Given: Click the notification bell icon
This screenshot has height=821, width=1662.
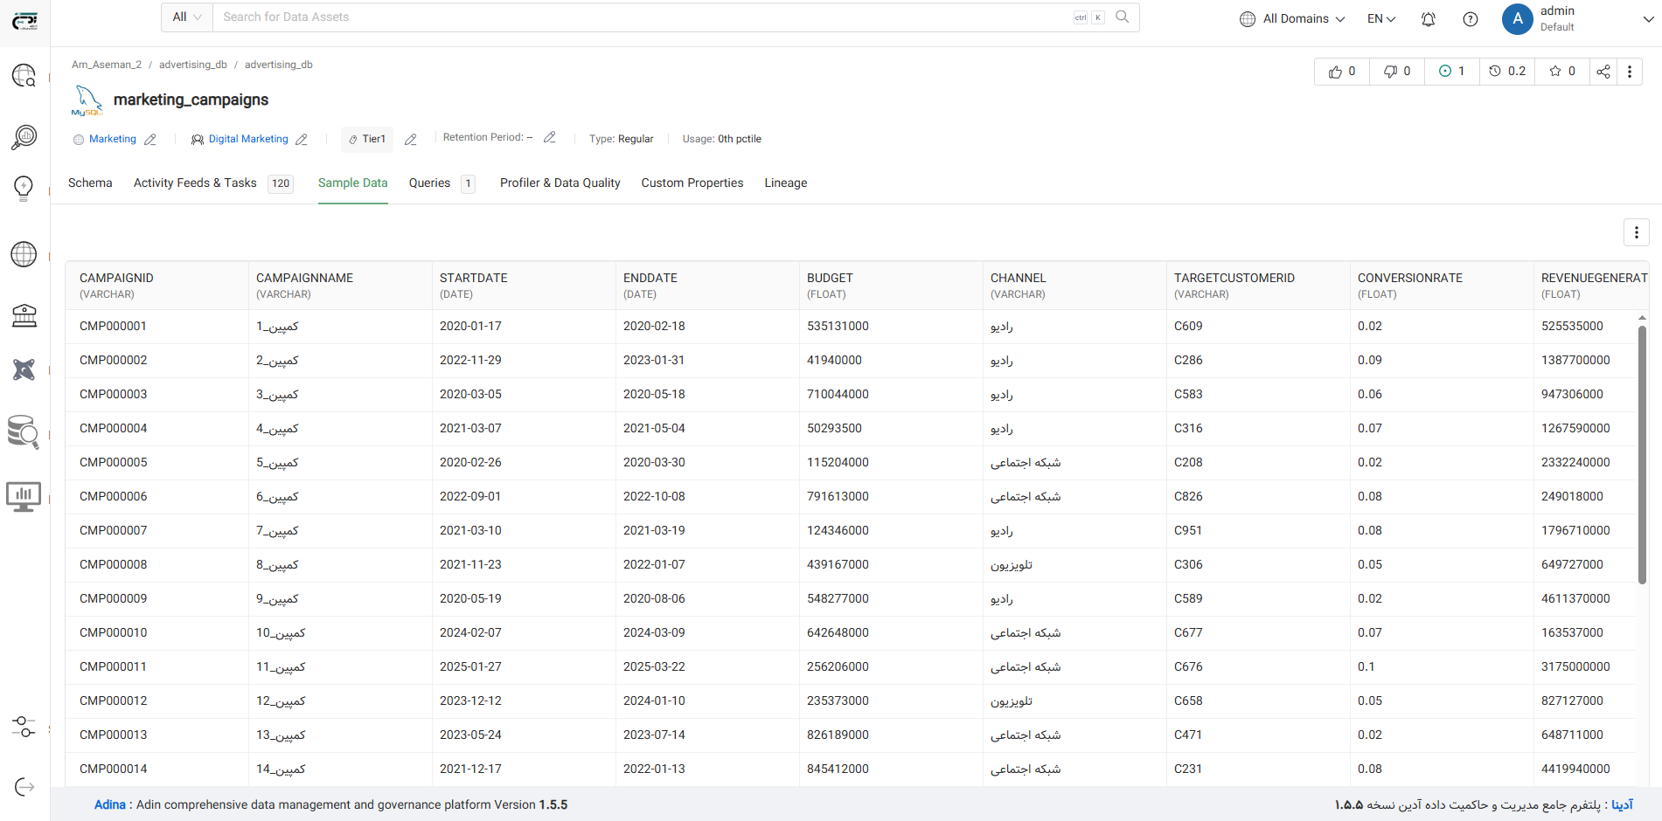Looking at the screenshot, I should (x=1428, y=19).
